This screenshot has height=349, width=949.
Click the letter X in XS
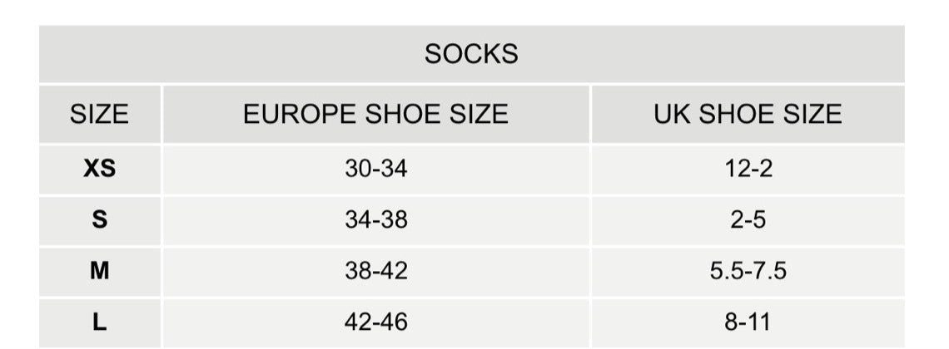tap(92, 169)
